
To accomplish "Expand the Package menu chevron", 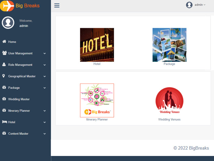I will coord(44,88).
